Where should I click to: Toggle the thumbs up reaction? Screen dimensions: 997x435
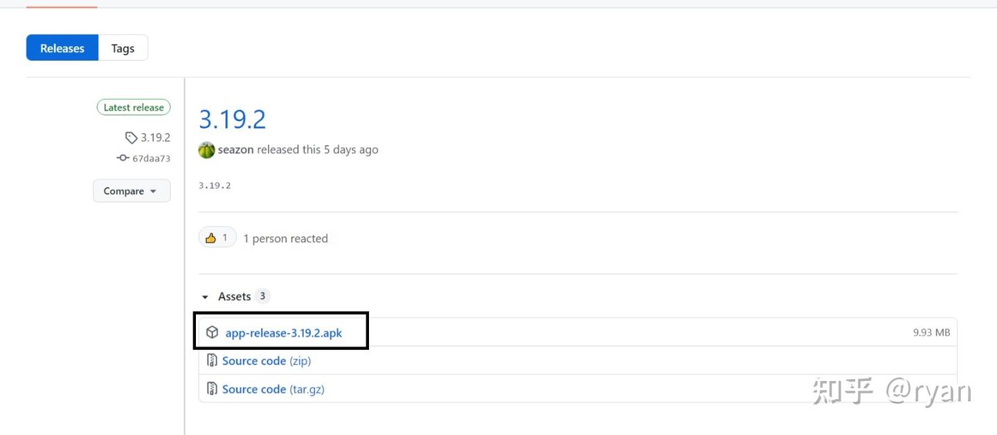click(217, 238)
